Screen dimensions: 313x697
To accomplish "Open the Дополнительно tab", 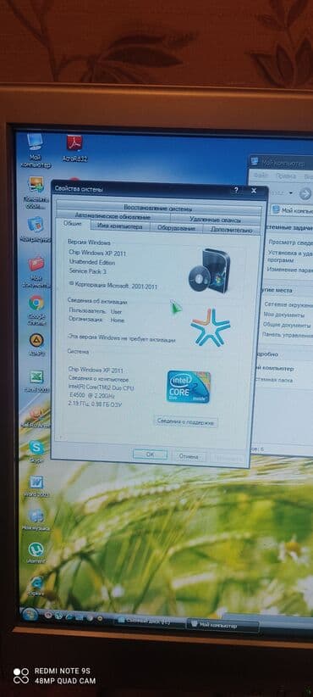I will (x=232, y=230).
